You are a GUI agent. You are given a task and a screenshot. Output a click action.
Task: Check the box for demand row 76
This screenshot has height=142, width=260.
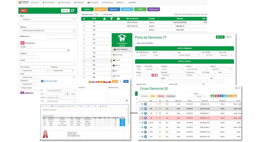[x=84, y=26]
